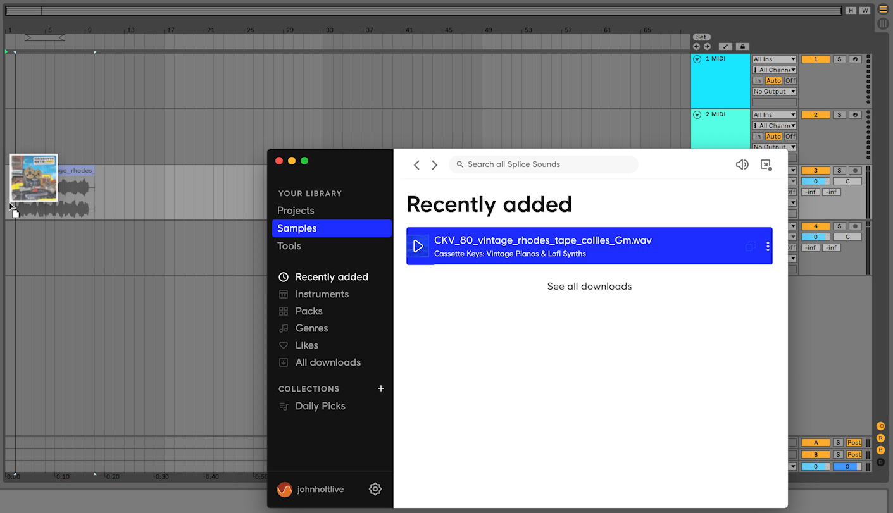893x513 pixels.
Task: Open Projects in Splice library
Action: point(296,211)
